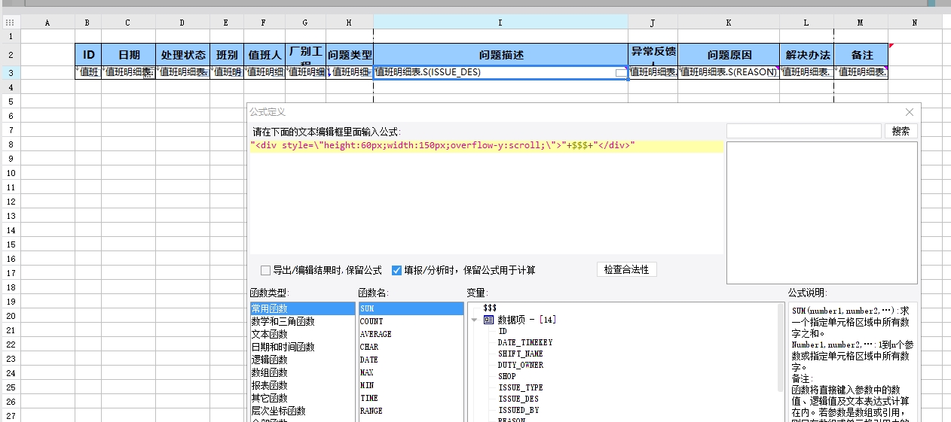The width and height of the screenshot is (951, 422).
Task: Toggle 导出/编辑结果时,保留公式 checkbox
Action: point(265,270)
